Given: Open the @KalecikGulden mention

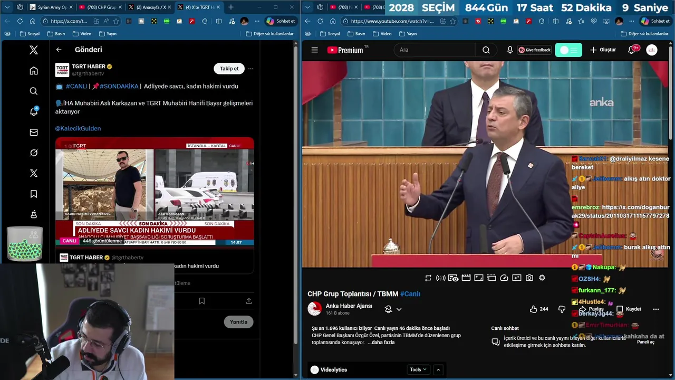Looking at the screenshot, I should click(x=78, y=128).
